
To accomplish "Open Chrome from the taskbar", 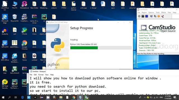I will pyautogui.click(x=74, y=97).
